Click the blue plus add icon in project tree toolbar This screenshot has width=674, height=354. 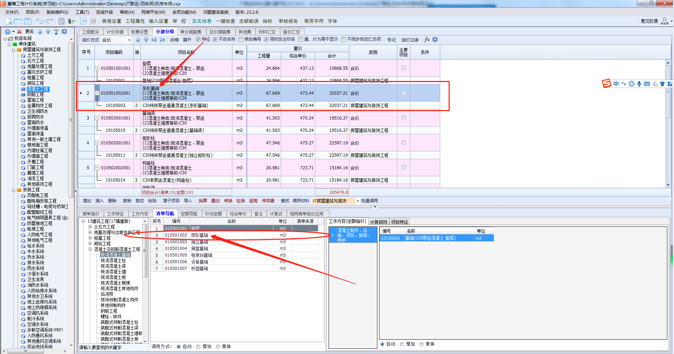point(7,32)
